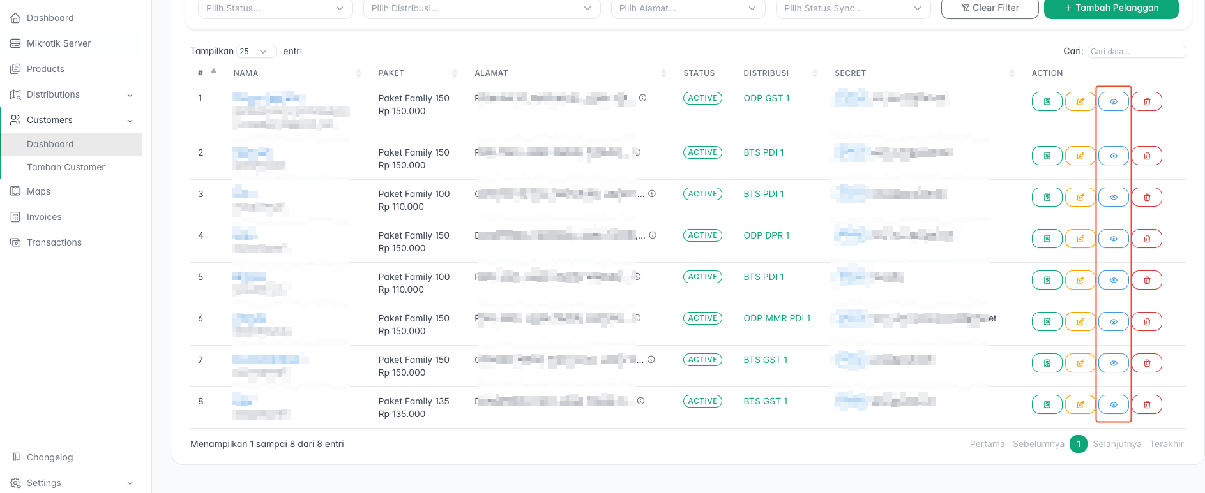Open the Invoices sidebar page

point(44,217)
